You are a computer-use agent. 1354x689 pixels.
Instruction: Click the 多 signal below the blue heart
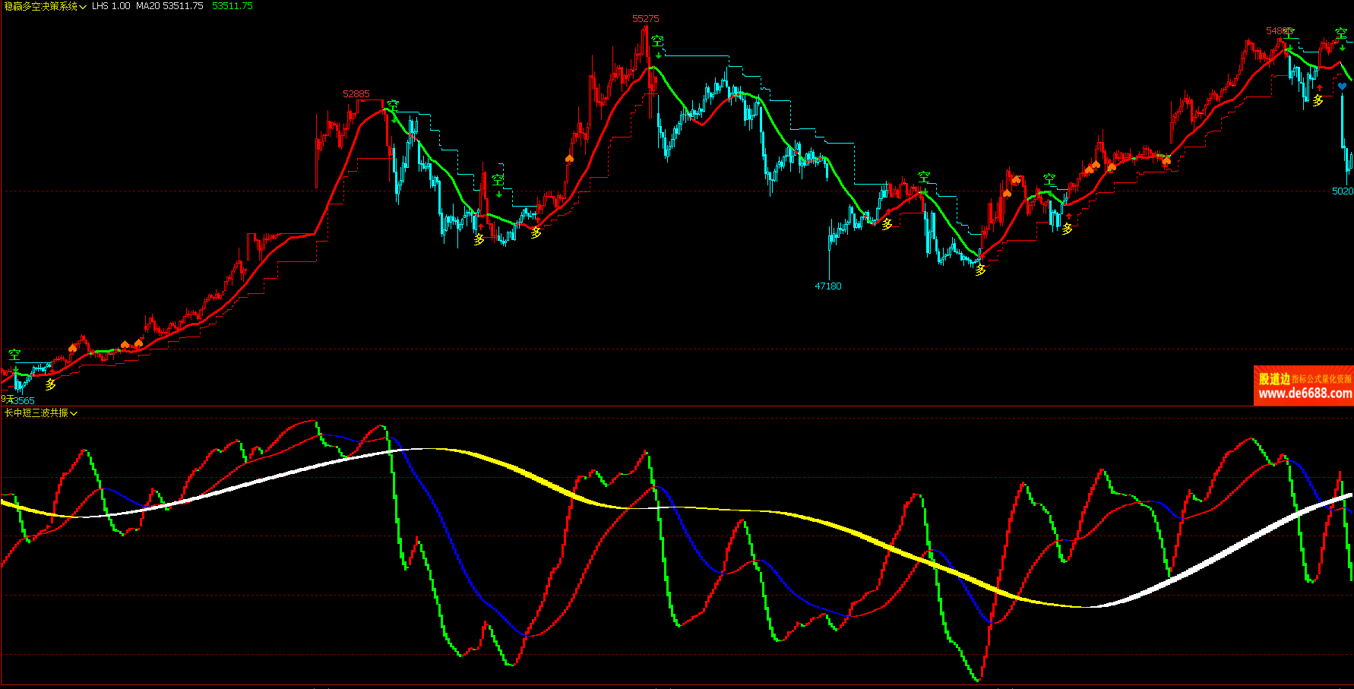coord(1318,100)
